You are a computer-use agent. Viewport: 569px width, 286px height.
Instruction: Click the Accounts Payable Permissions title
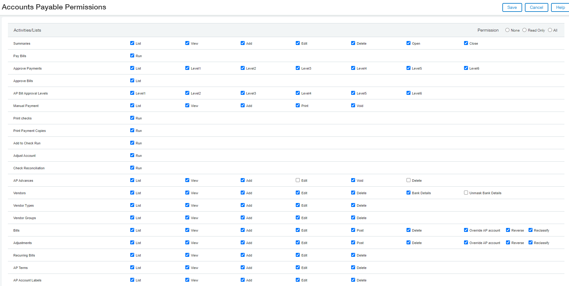pyautogui.click(x=54, y=7)
